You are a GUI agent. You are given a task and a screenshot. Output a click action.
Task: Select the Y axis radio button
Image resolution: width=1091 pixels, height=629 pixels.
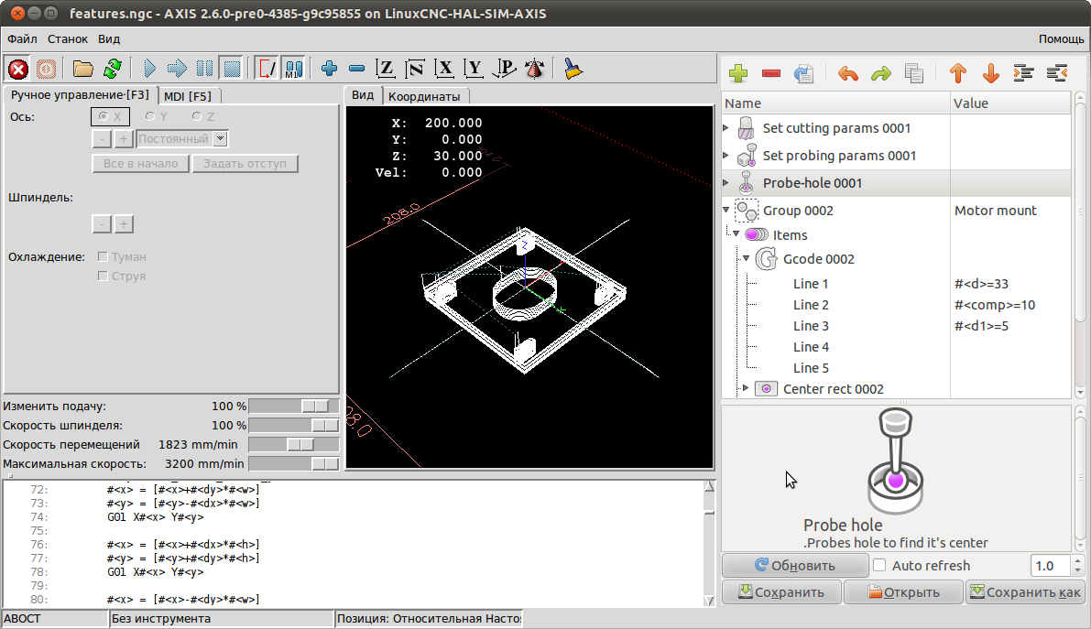click(x=150, y=117)
